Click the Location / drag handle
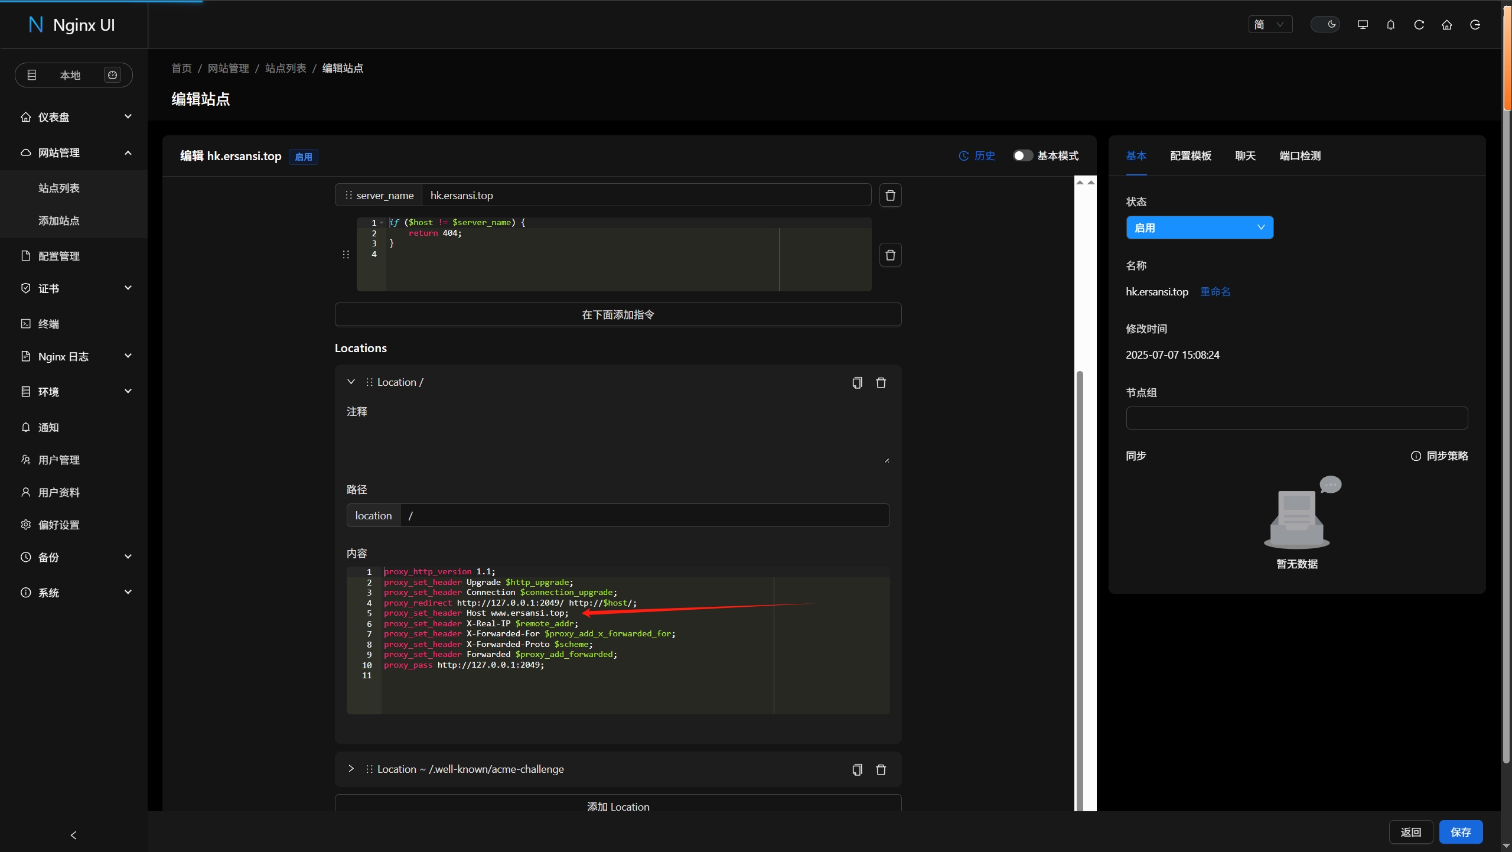The height and width of the screenshot is (852, 1512). (x=369, y=382)
